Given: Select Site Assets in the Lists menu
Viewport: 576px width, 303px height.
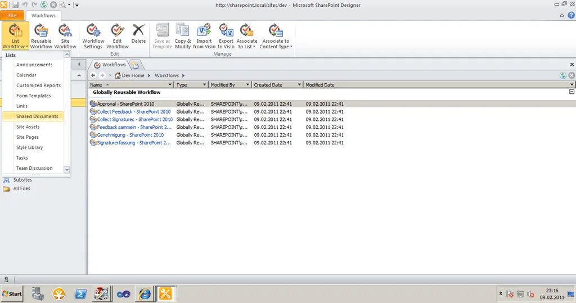Looking at the screenshot, I should [28, 126].
